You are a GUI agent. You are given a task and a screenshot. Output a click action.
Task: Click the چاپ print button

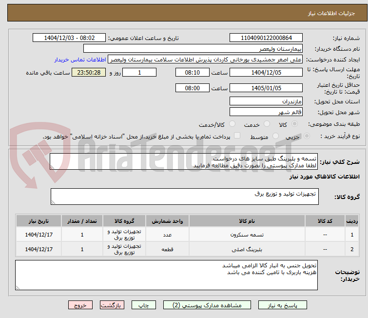pos(144,305)
